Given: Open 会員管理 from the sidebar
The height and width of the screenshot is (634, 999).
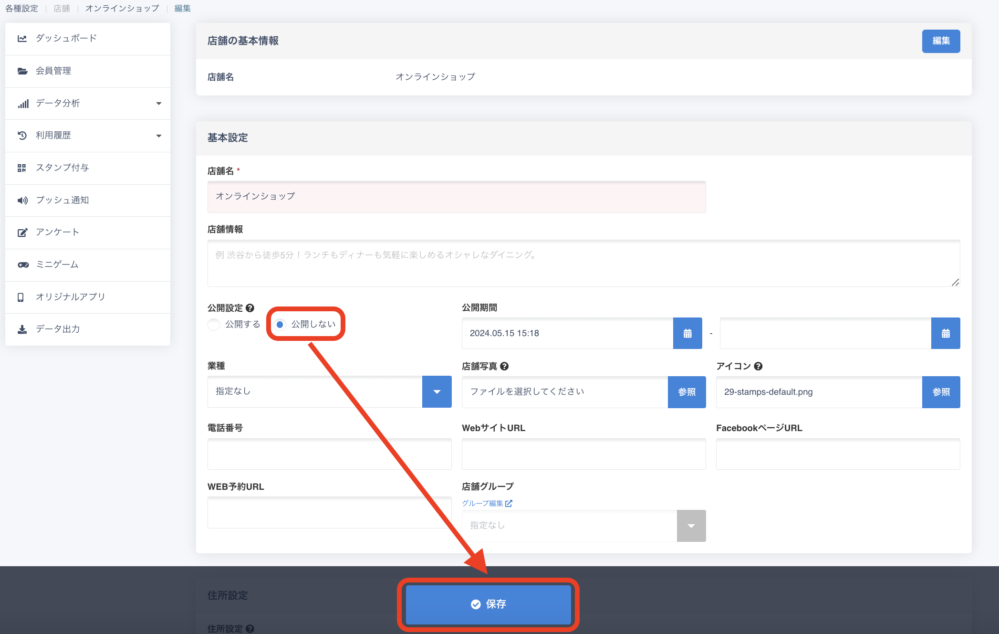Looking at the screenshot, I should (53, 71).
